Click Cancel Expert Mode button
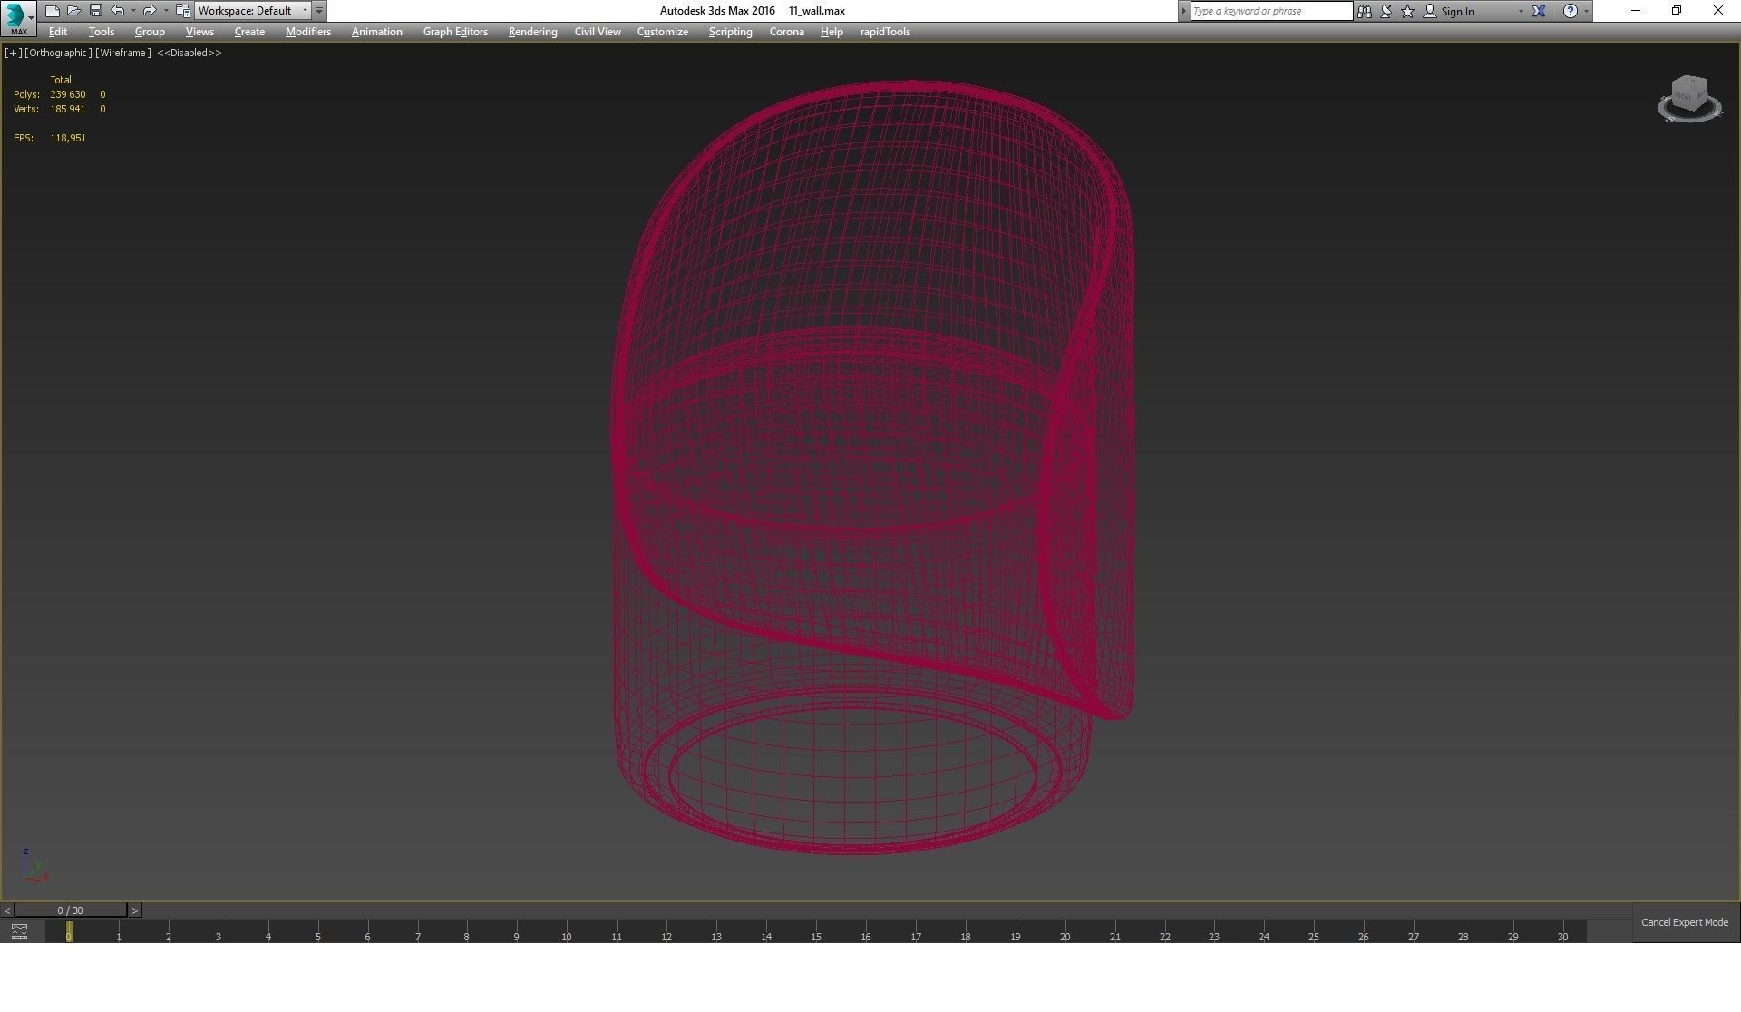Screen dimensions: 1741x1012 point(1684,922)
